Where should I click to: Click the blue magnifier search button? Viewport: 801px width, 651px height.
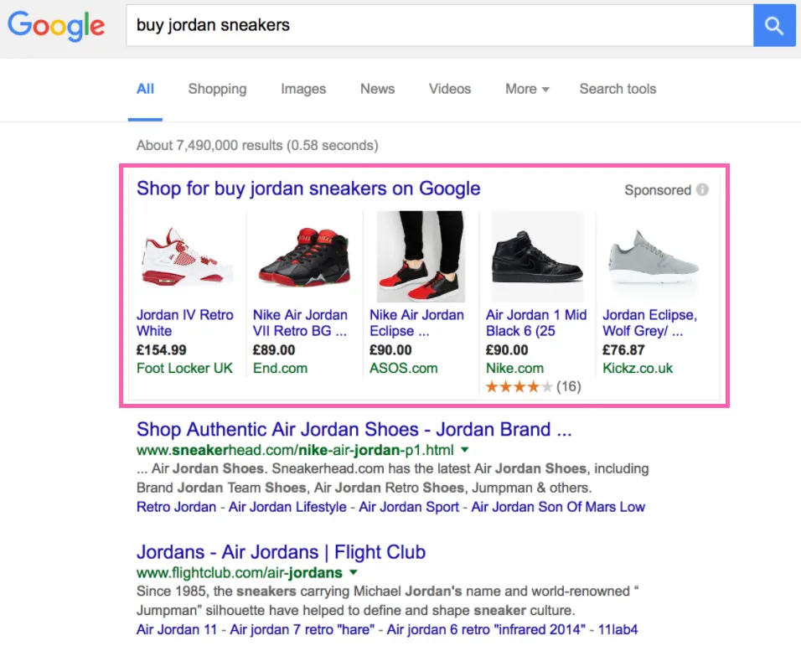pos(774,25)
